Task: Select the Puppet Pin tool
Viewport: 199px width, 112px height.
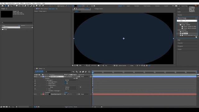Action: [43, 6]
